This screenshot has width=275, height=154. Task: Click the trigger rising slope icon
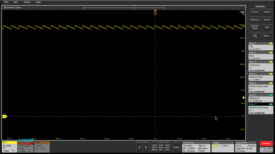point(219,146)
